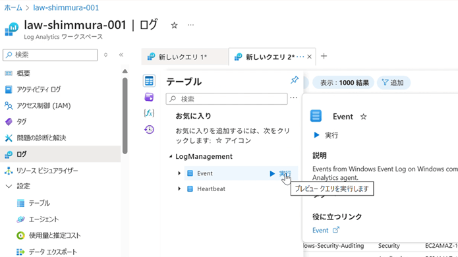The width and height of the screenshot is (458, 257).
Task: Expand the Heartbeat table tree node
Action: [179, 188]
